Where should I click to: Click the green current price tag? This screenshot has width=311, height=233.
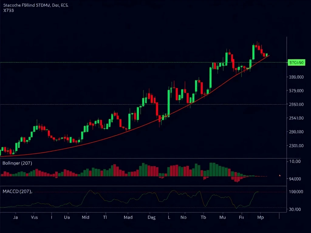point(296,62)
